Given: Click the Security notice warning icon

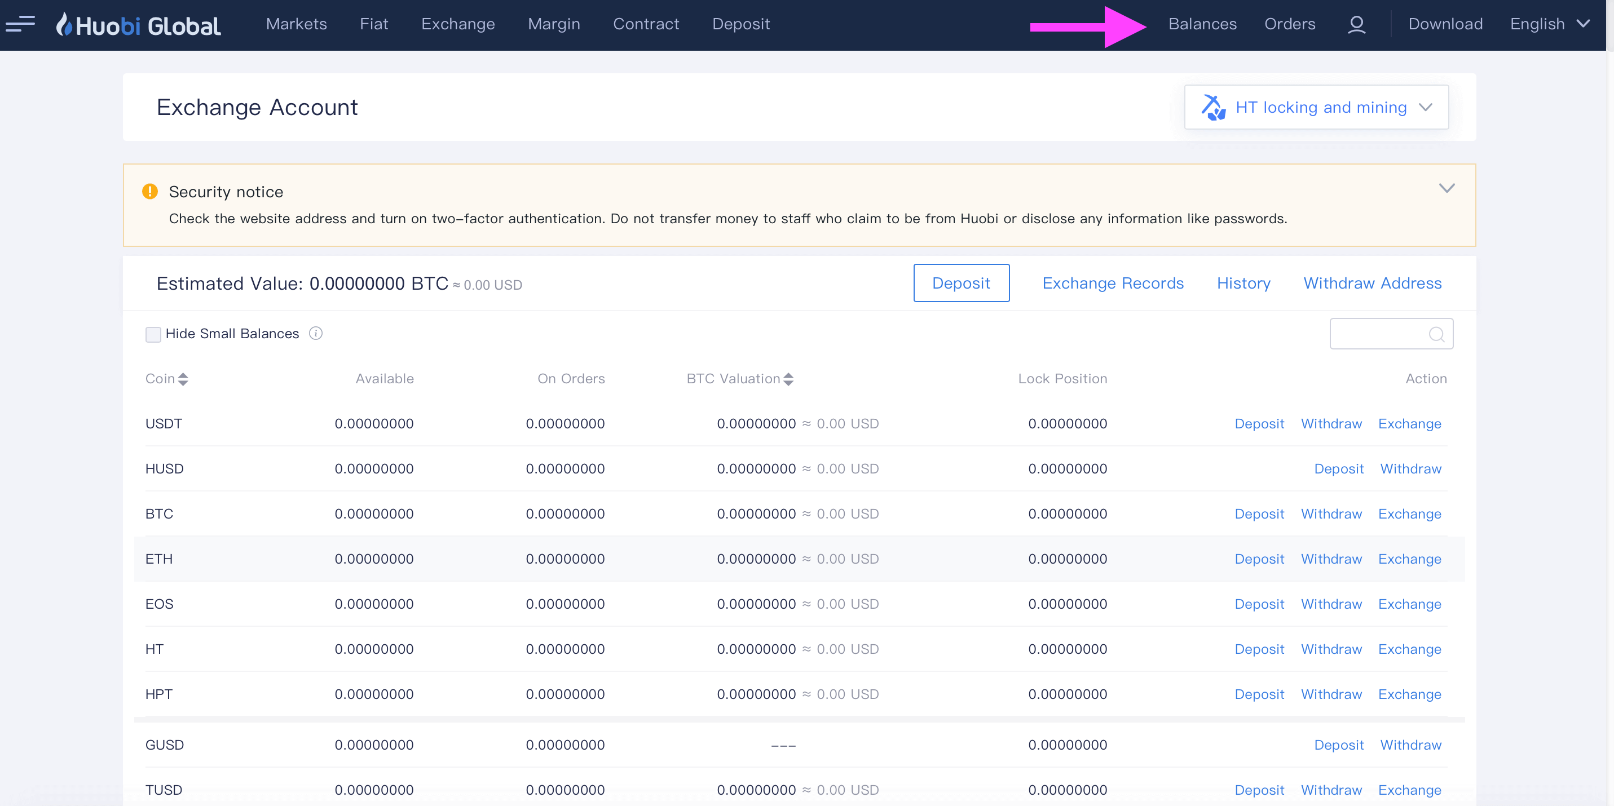Looking at the screenshot, I should [x=150, y=192].
